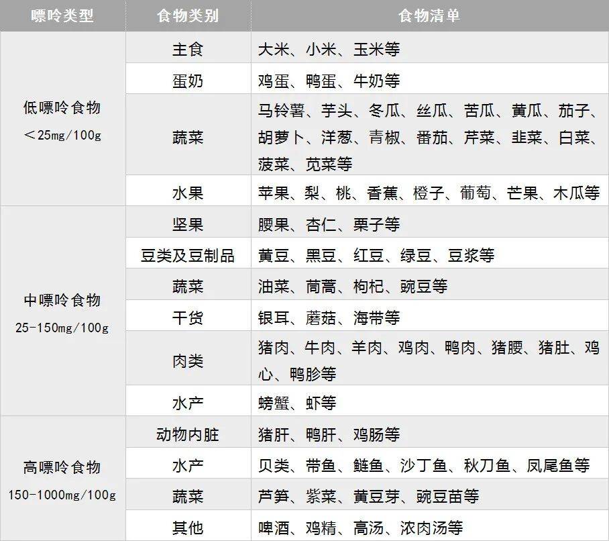Select the 高嘌呤食物 category cell
609x541 pixels.
(x=62, y=479)
